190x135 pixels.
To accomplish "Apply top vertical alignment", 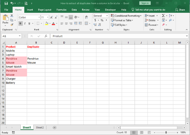I will click(x=62, y=17).
